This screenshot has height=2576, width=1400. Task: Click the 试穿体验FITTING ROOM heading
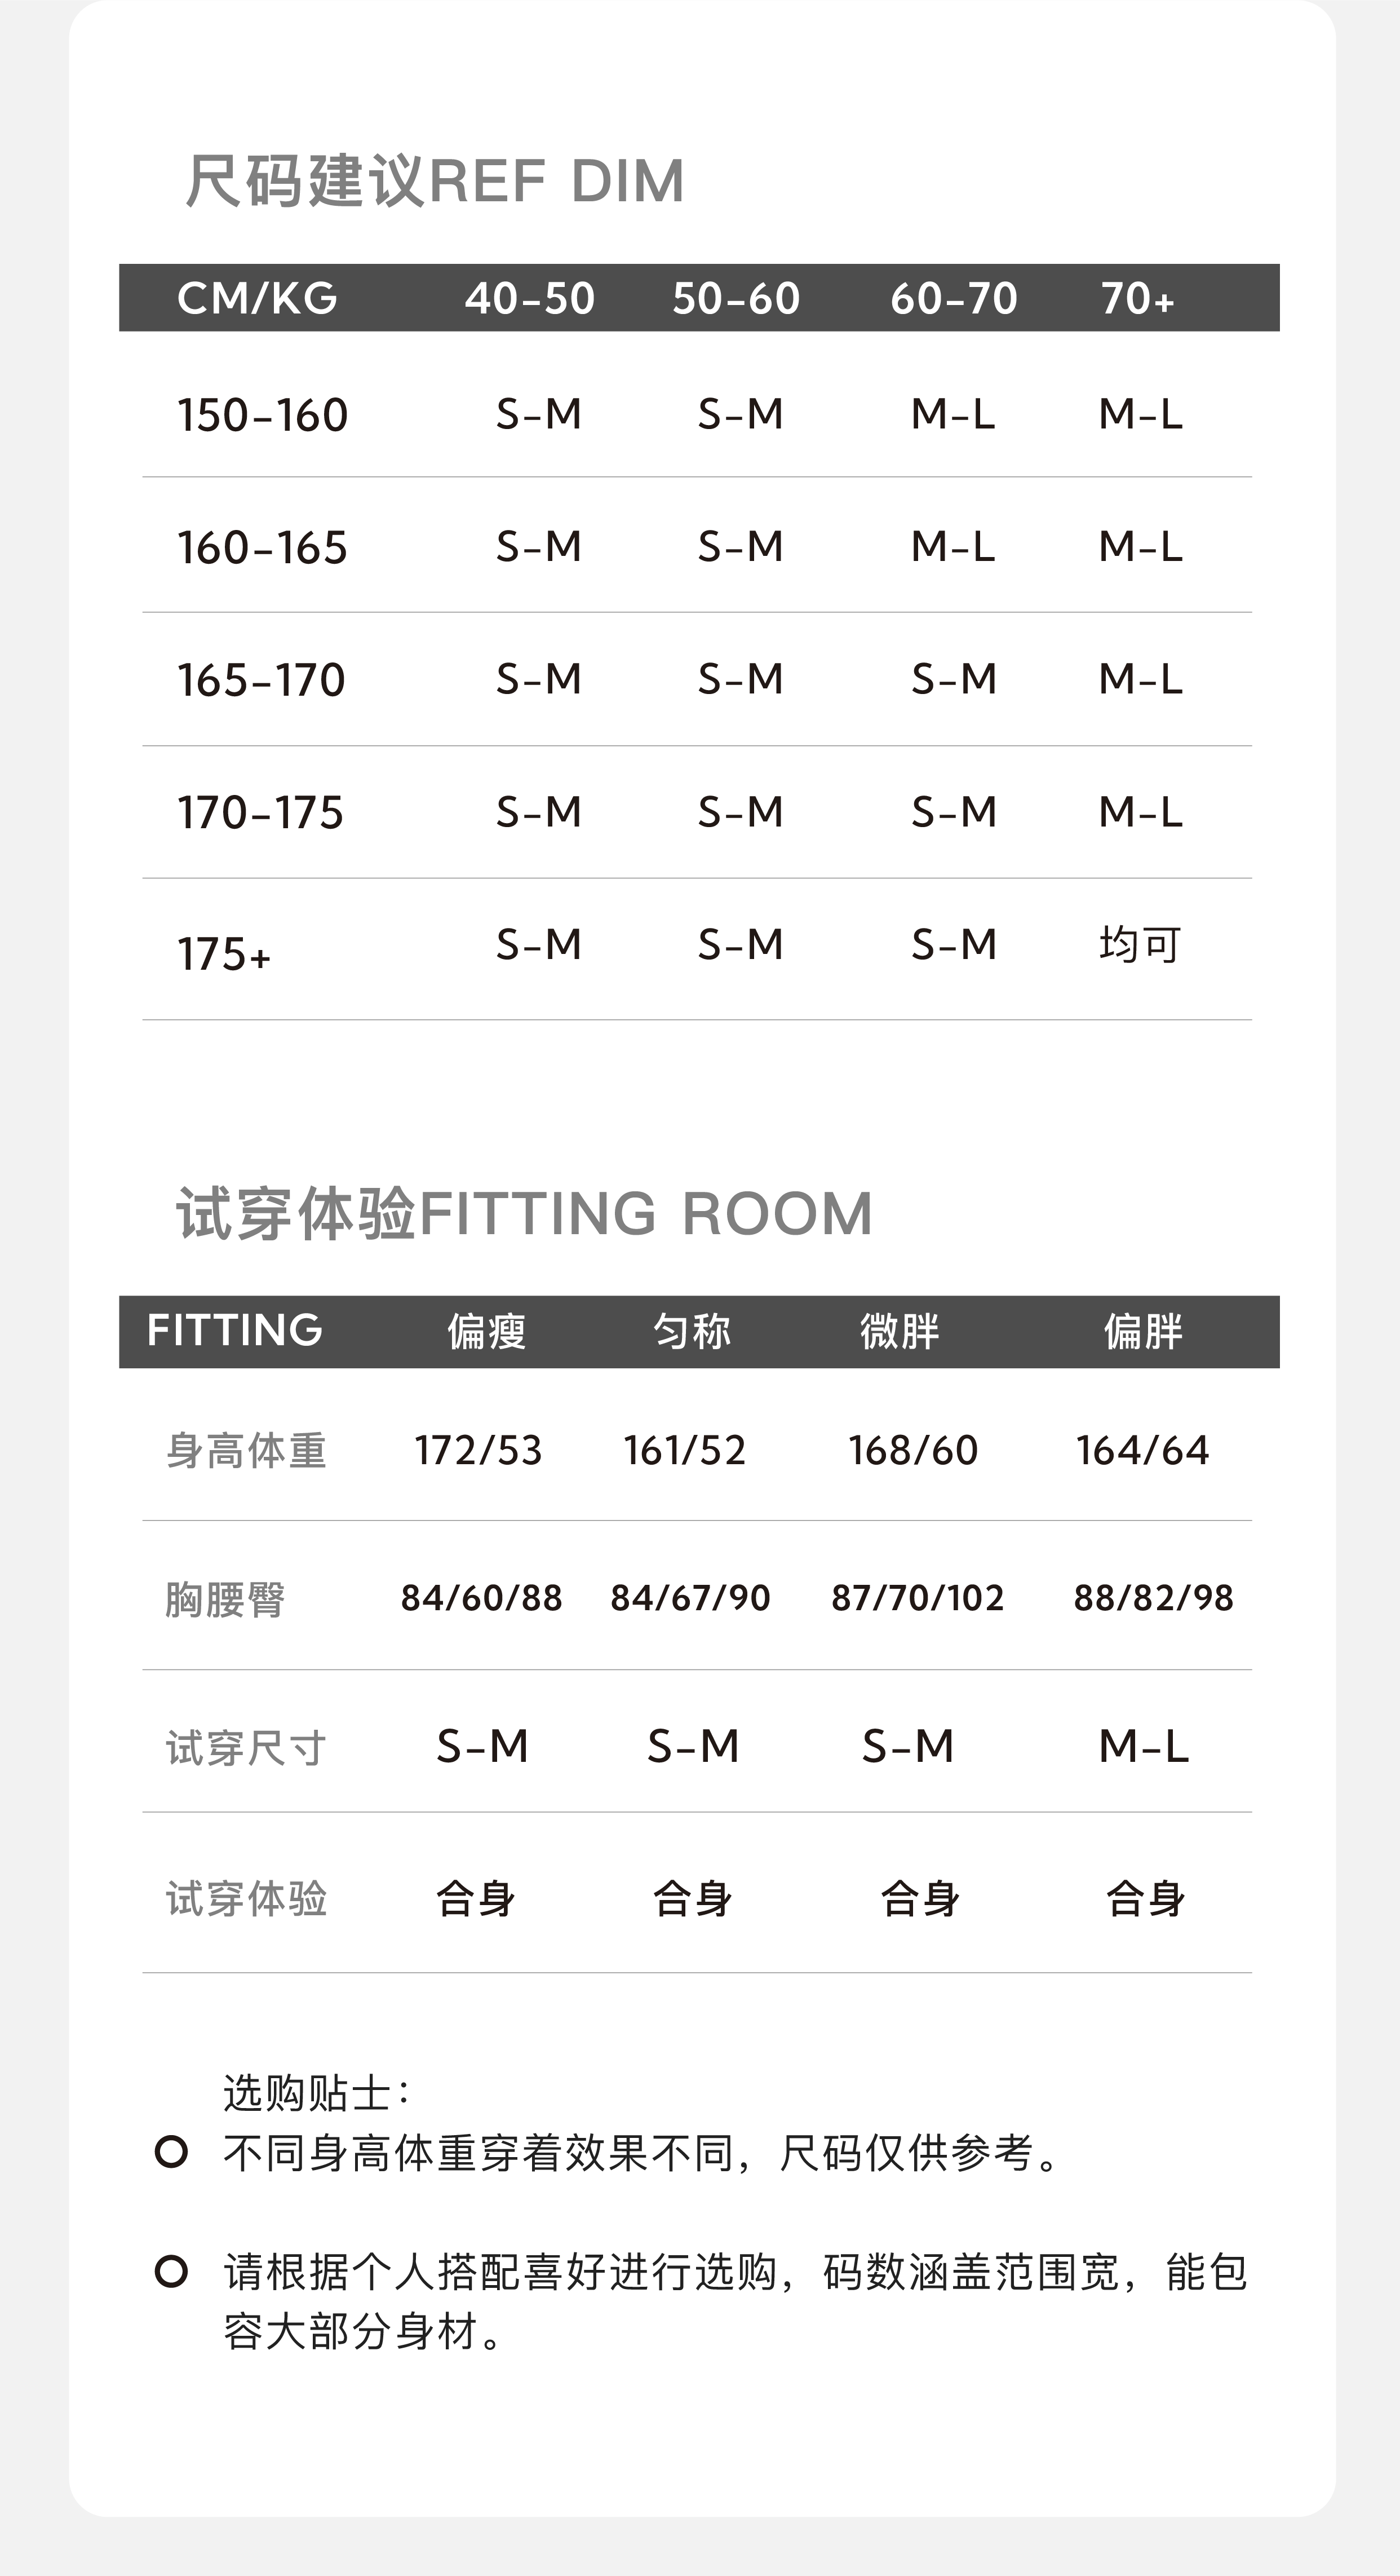click(524, 1213)
